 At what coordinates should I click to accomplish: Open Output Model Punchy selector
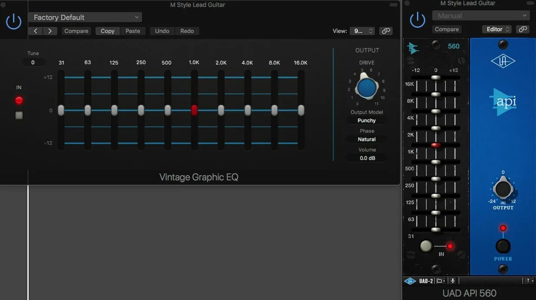pos(367,121)
